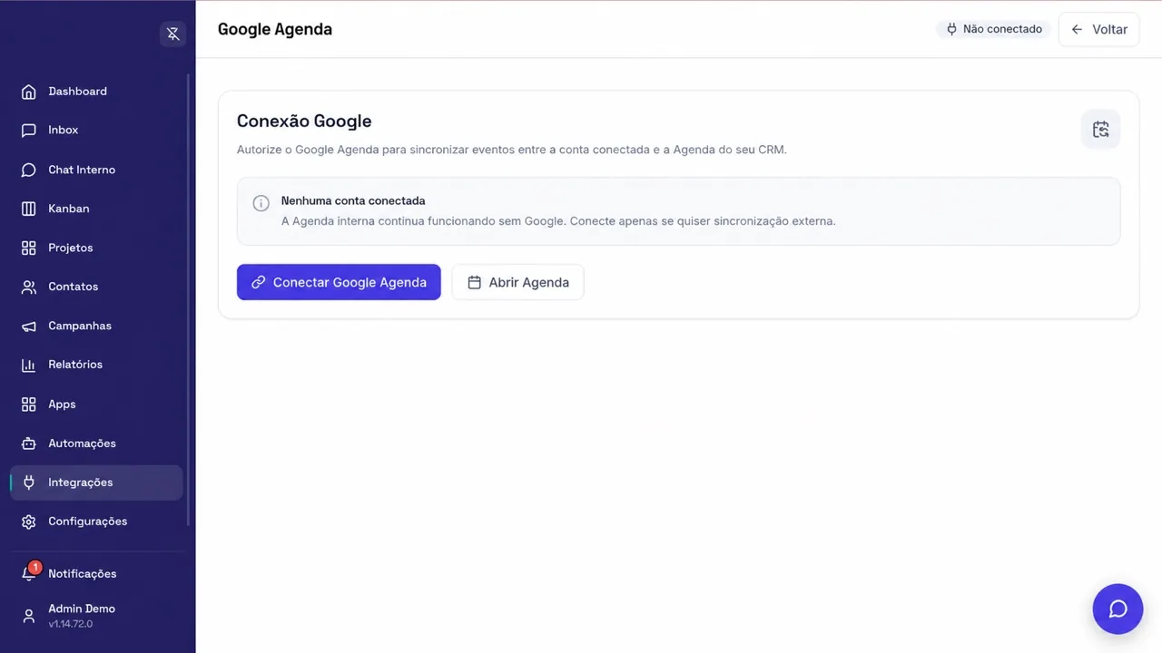The image size is (1162, 653).
Task: Open the Apps menu entry
Action: 96,404
